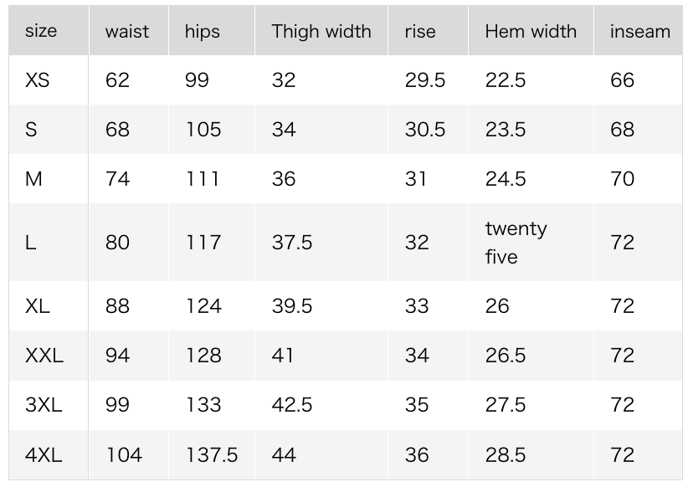
Task: Click the 137.5 hips value
Action: pyautogui.click(x=212, y=455)
